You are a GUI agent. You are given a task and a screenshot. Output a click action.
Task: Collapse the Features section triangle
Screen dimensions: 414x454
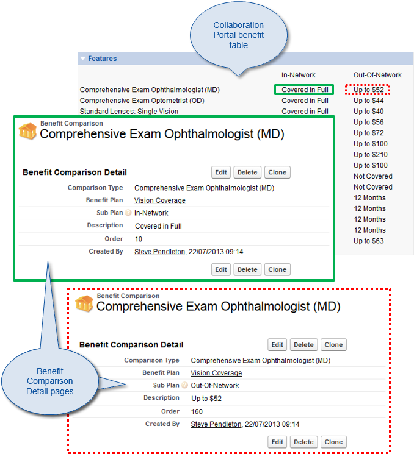pos(83,59)
